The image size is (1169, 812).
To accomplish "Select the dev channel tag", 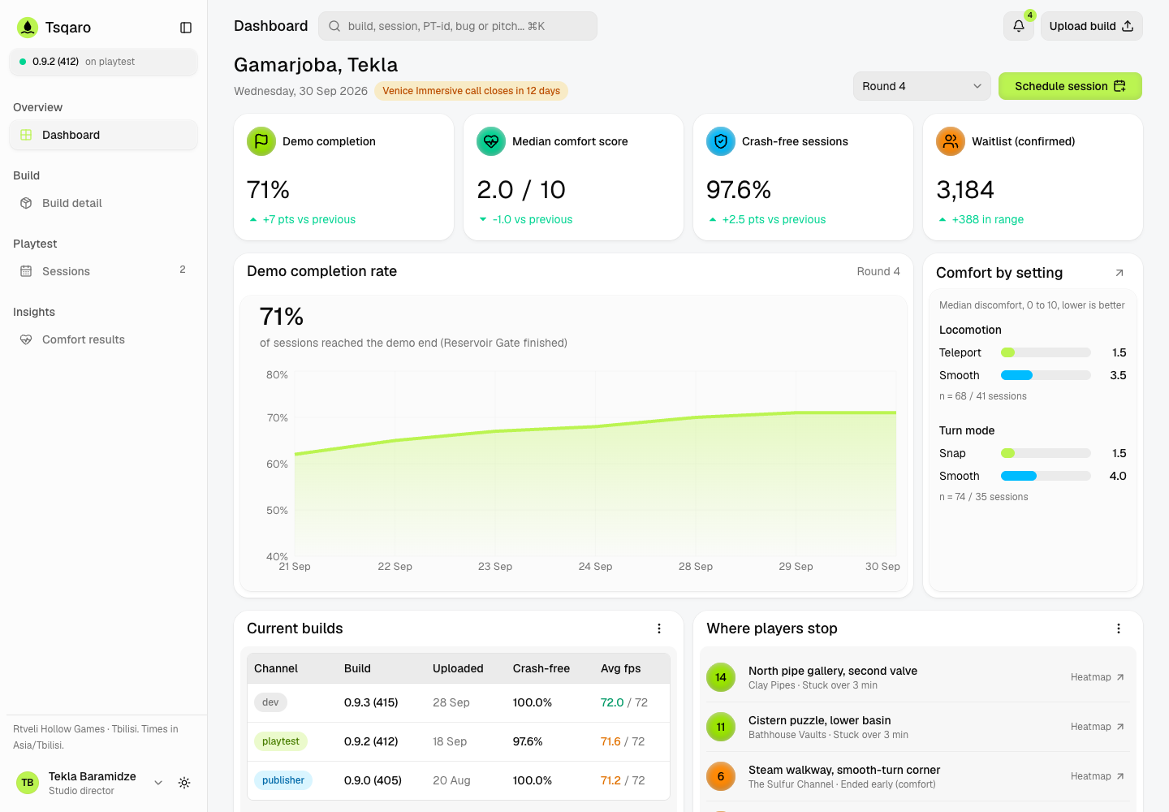I will [270, 702].
